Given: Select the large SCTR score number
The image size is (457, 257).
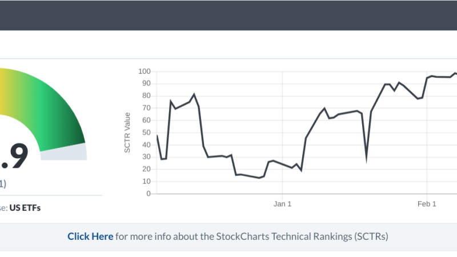Looking at the screenshot, I should point(14,157).
